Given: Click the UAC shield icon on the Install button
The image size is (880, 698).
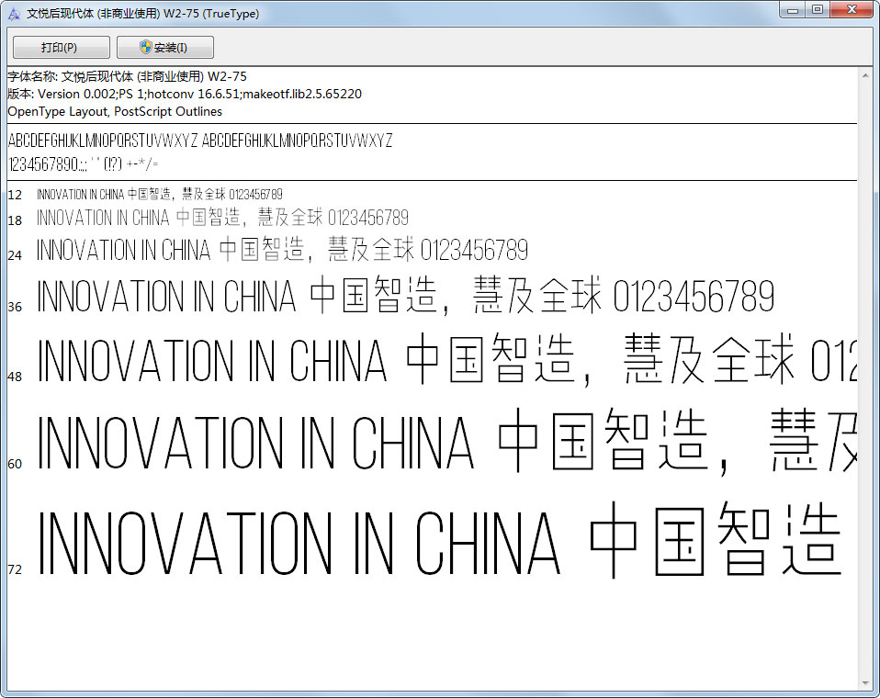Looking at the screenshot, I should pyautogui.click(x=145, y=47).
